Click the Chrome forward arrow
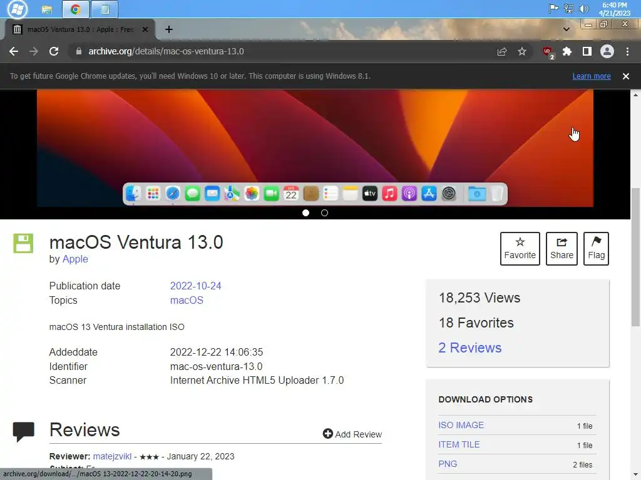Image resolution: width=641 pixels, height=480 pixels. point(34,51)
